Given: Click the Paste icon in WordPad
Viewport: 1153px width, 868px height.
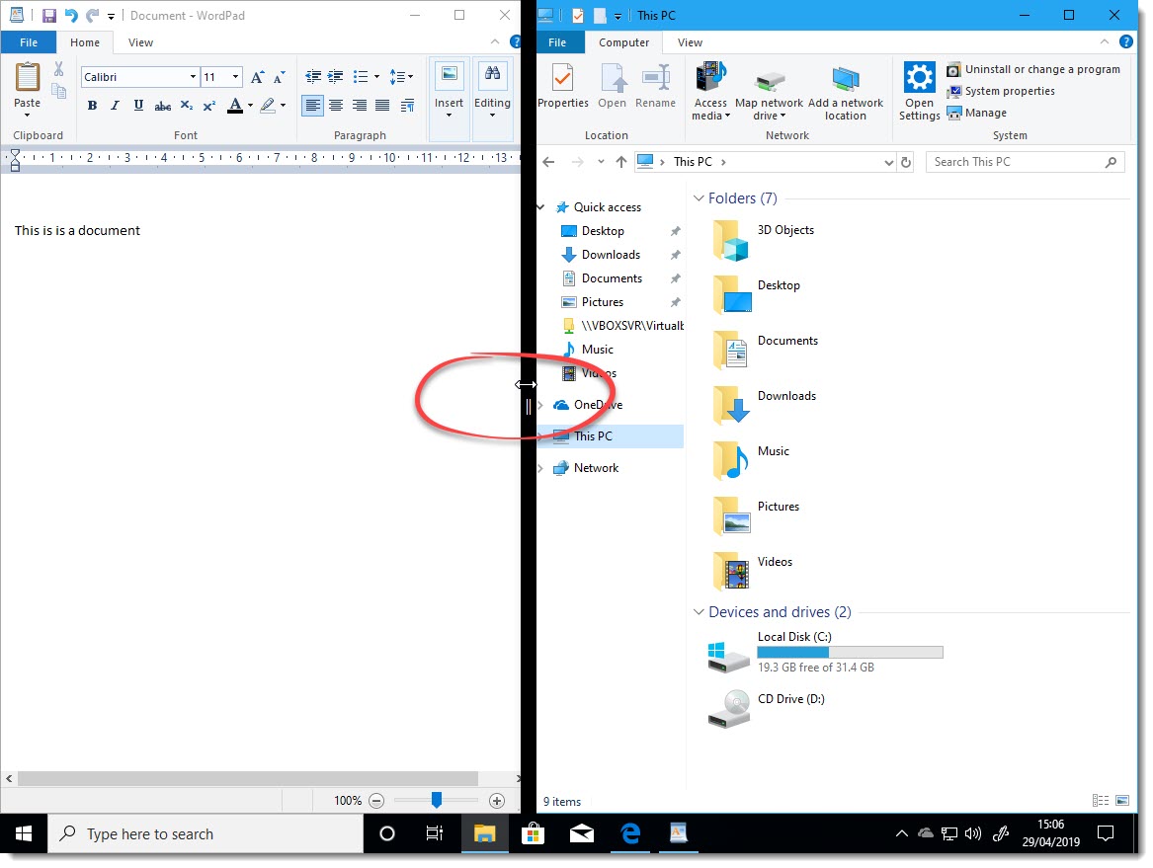Looking at the screenshot, I should click(28, 79).
